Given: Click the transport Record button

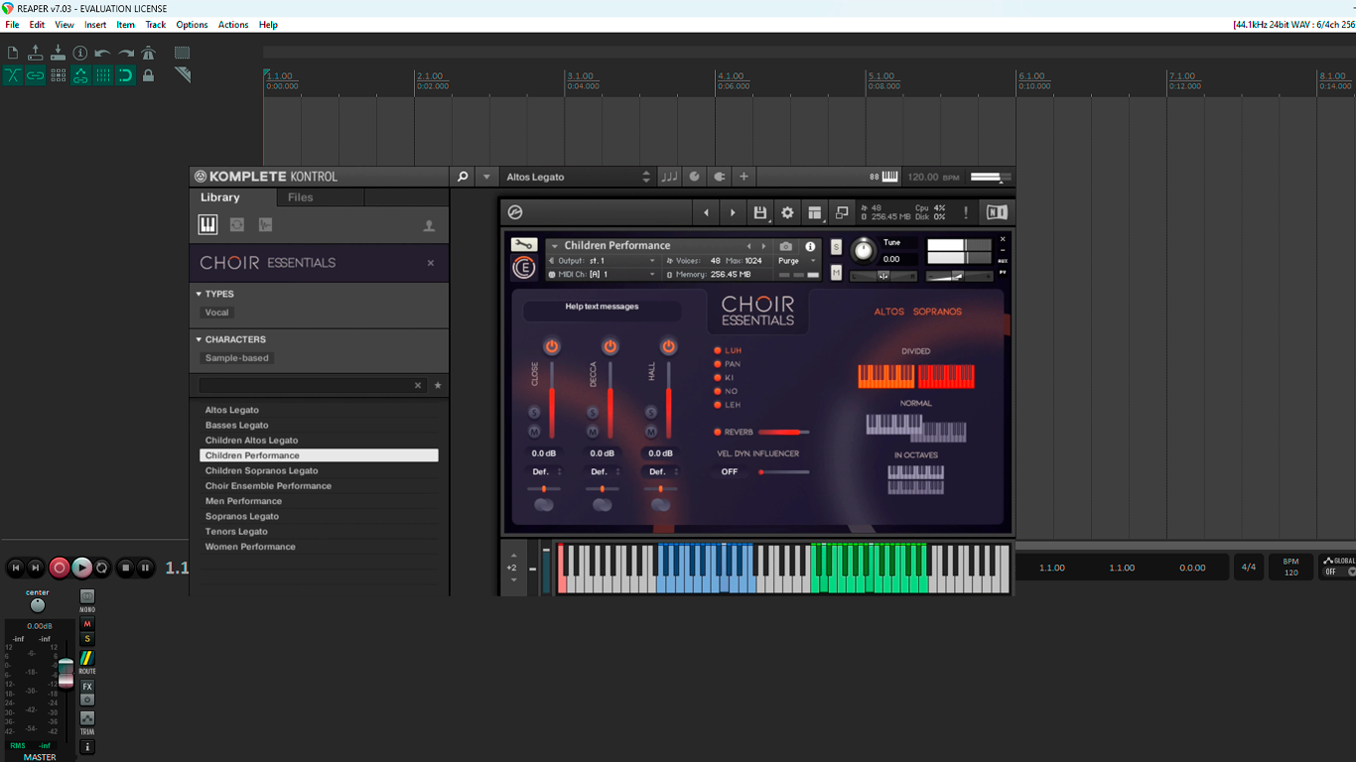Looking at the screenshot, I should click(60, 568).
